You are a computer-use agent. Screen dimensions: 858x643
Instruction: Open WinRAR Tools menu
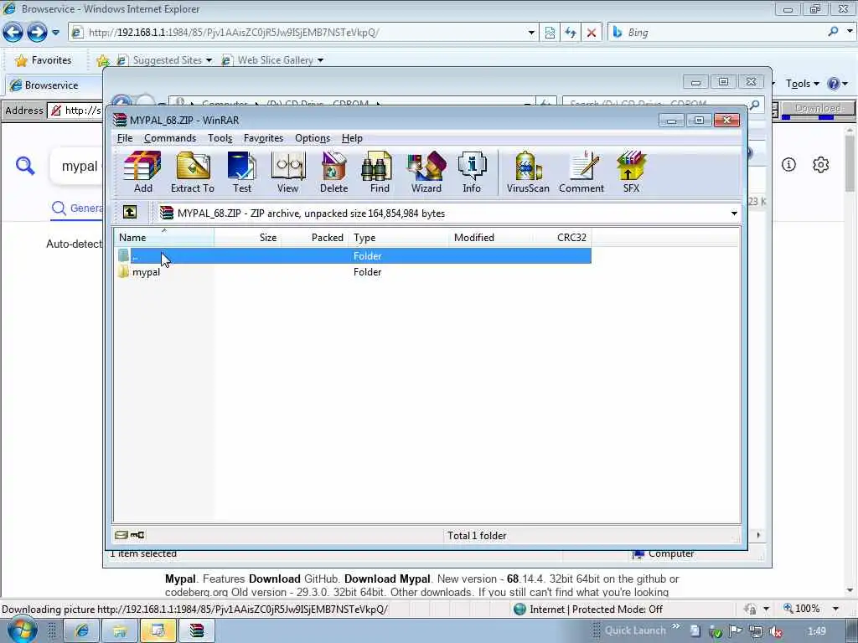point(220,138)
